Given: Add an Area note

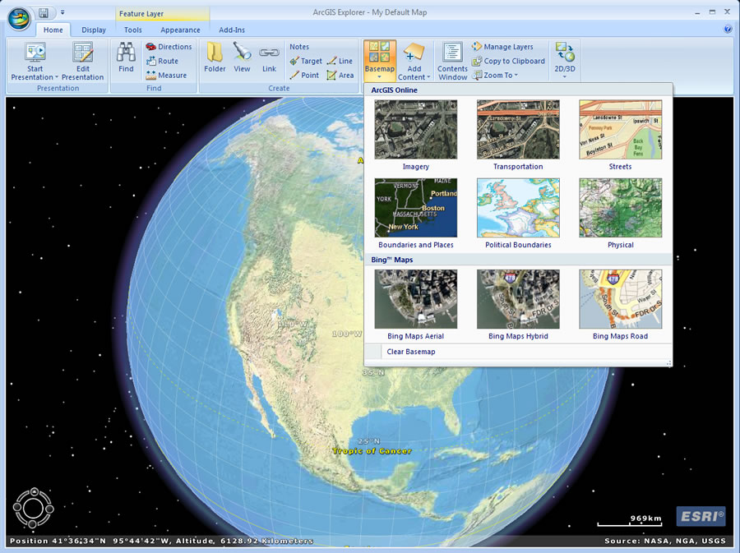Looking at the screenshot, I should 340,75.
